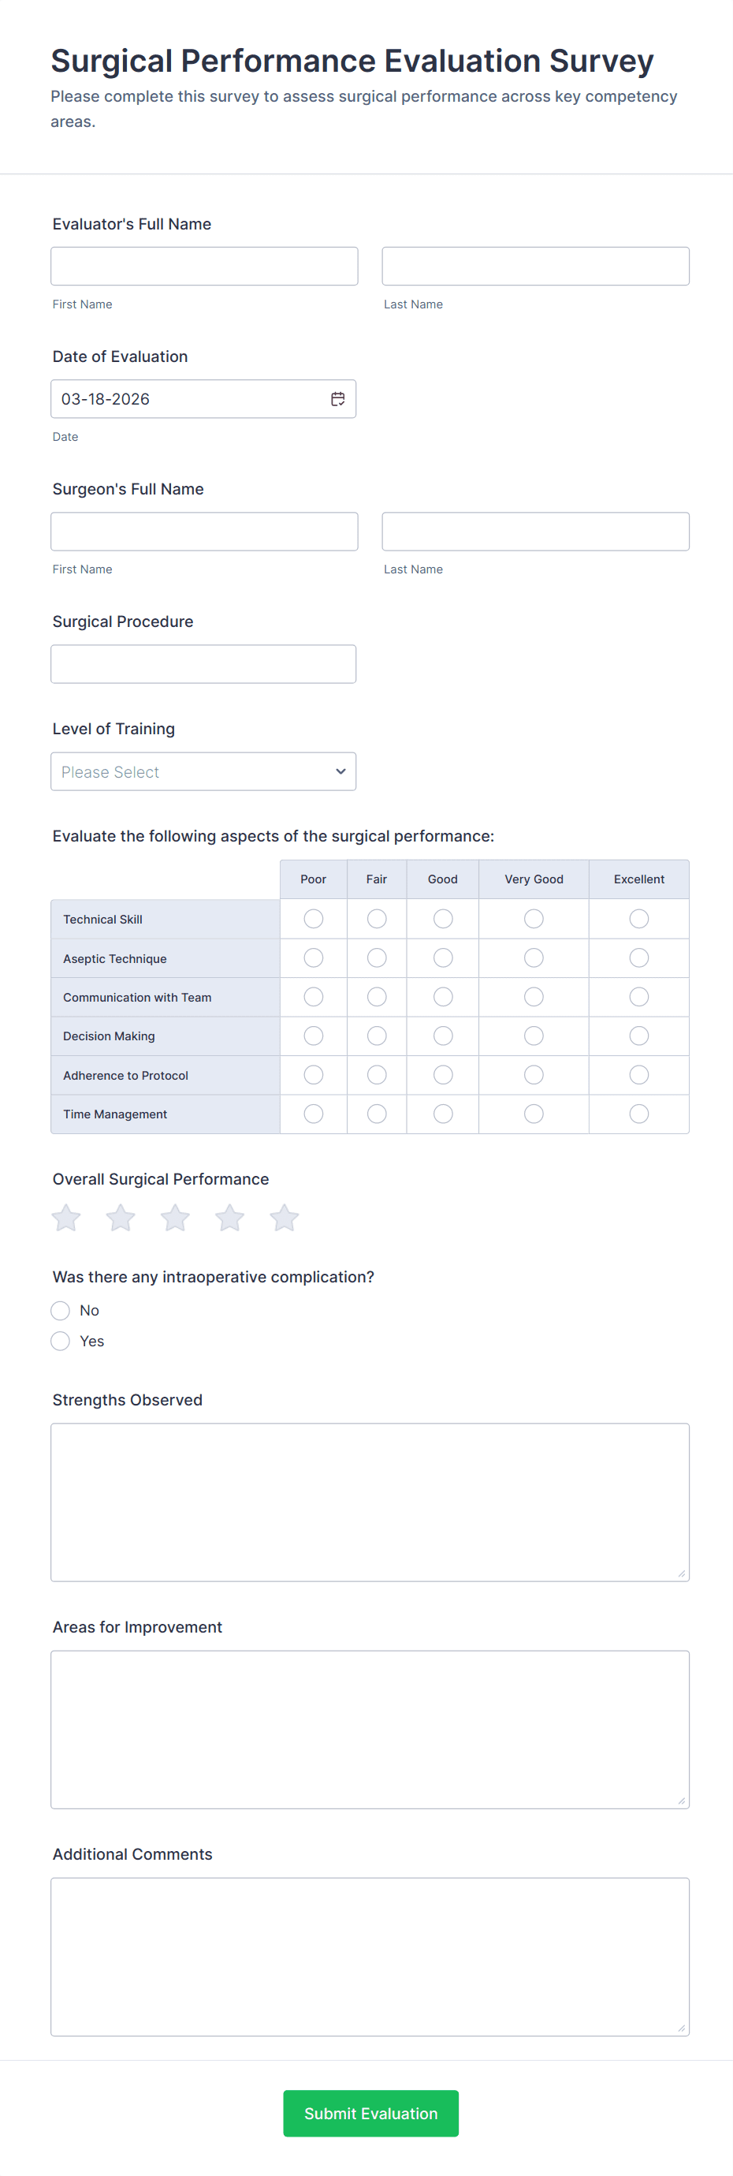Rate Time Management as Poor
Viewport: 733px width, 2176px height.
pyautogui.click(x=314, y=1114)
